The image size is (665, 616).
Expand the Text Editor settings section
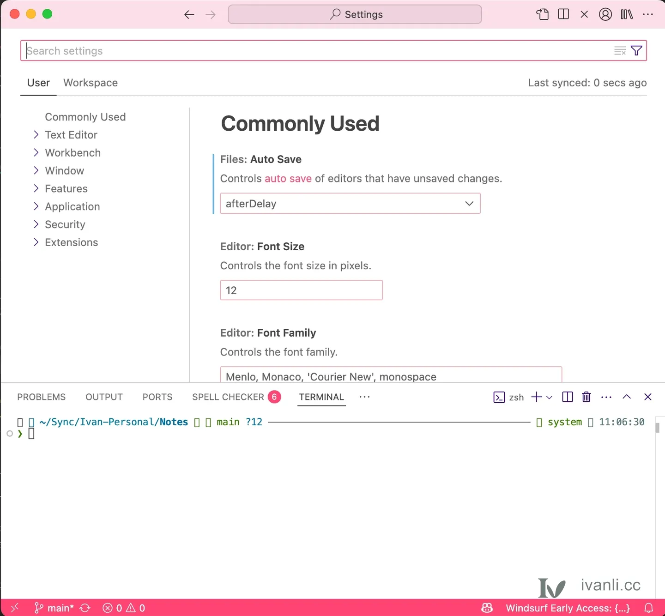pyautogui.click(x=71, y=135)
